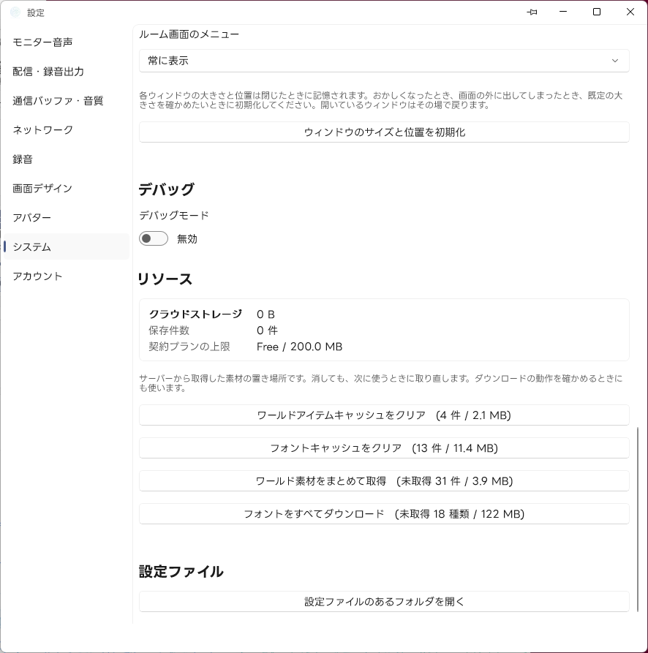This screenshot has height=653, width=648.
Task: Open the ルーム画面のメニュー dropdown showing 常に表示
Action: (383, 61)
